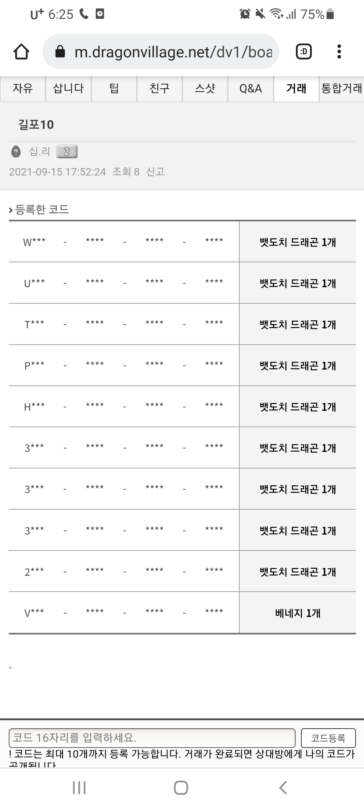Switch to the 자유 tab
364x810 pixels.
pos(23,89)
